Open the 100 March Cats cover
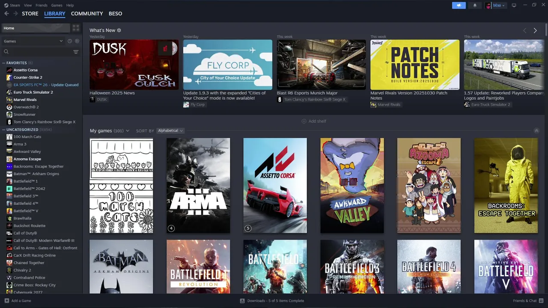Viewport: 548px width, 308px height. click(121, 185)
